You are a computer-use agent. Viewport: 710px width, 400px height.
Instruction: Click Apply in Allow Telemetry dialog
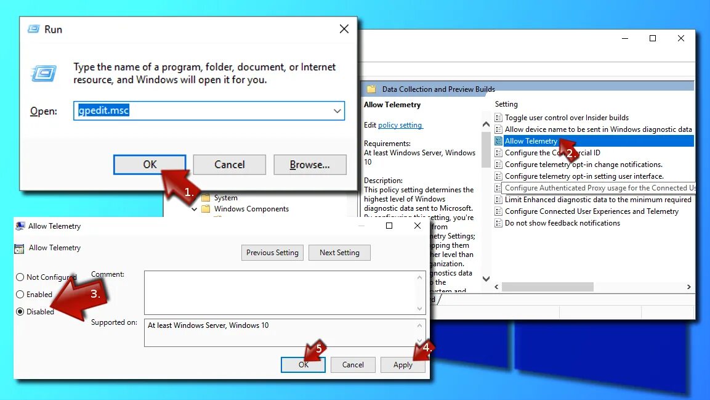(403, 365)
